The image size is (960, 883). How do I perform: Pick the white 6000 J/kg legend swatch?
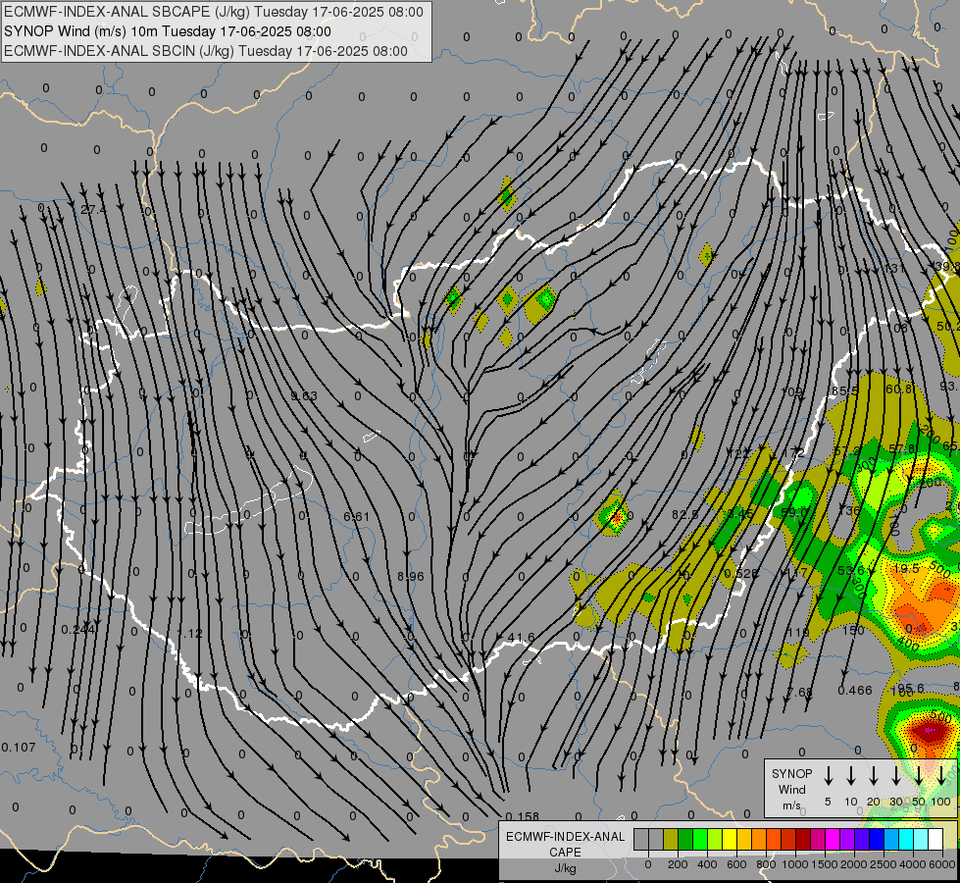pyautogui.click(x=935, y=839)
